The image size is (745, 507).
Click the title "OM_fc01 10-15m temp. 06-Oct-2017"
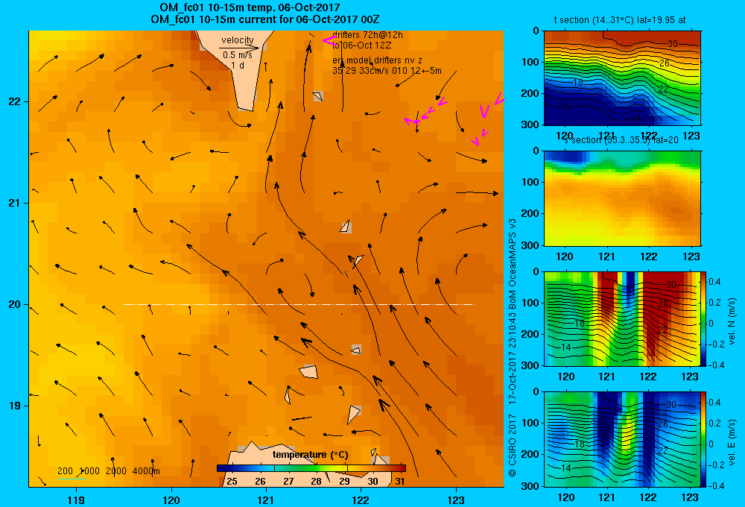click(250, 7)
